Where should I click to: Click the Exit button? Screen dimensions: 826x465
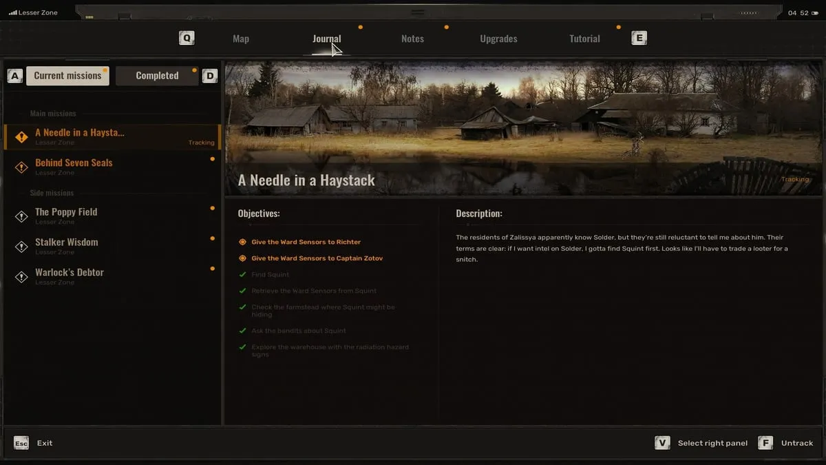44,443
